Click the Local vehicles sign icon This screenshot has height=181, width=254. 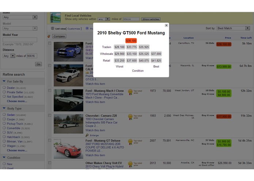[x=56, y=17]
